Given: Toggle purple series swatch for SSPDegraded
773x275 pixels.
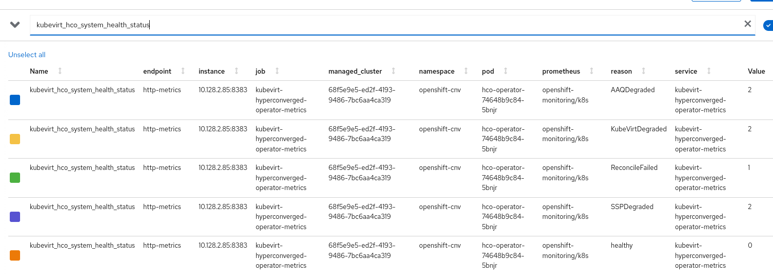Looking at the screenshot, I should (x=15, y=217).
